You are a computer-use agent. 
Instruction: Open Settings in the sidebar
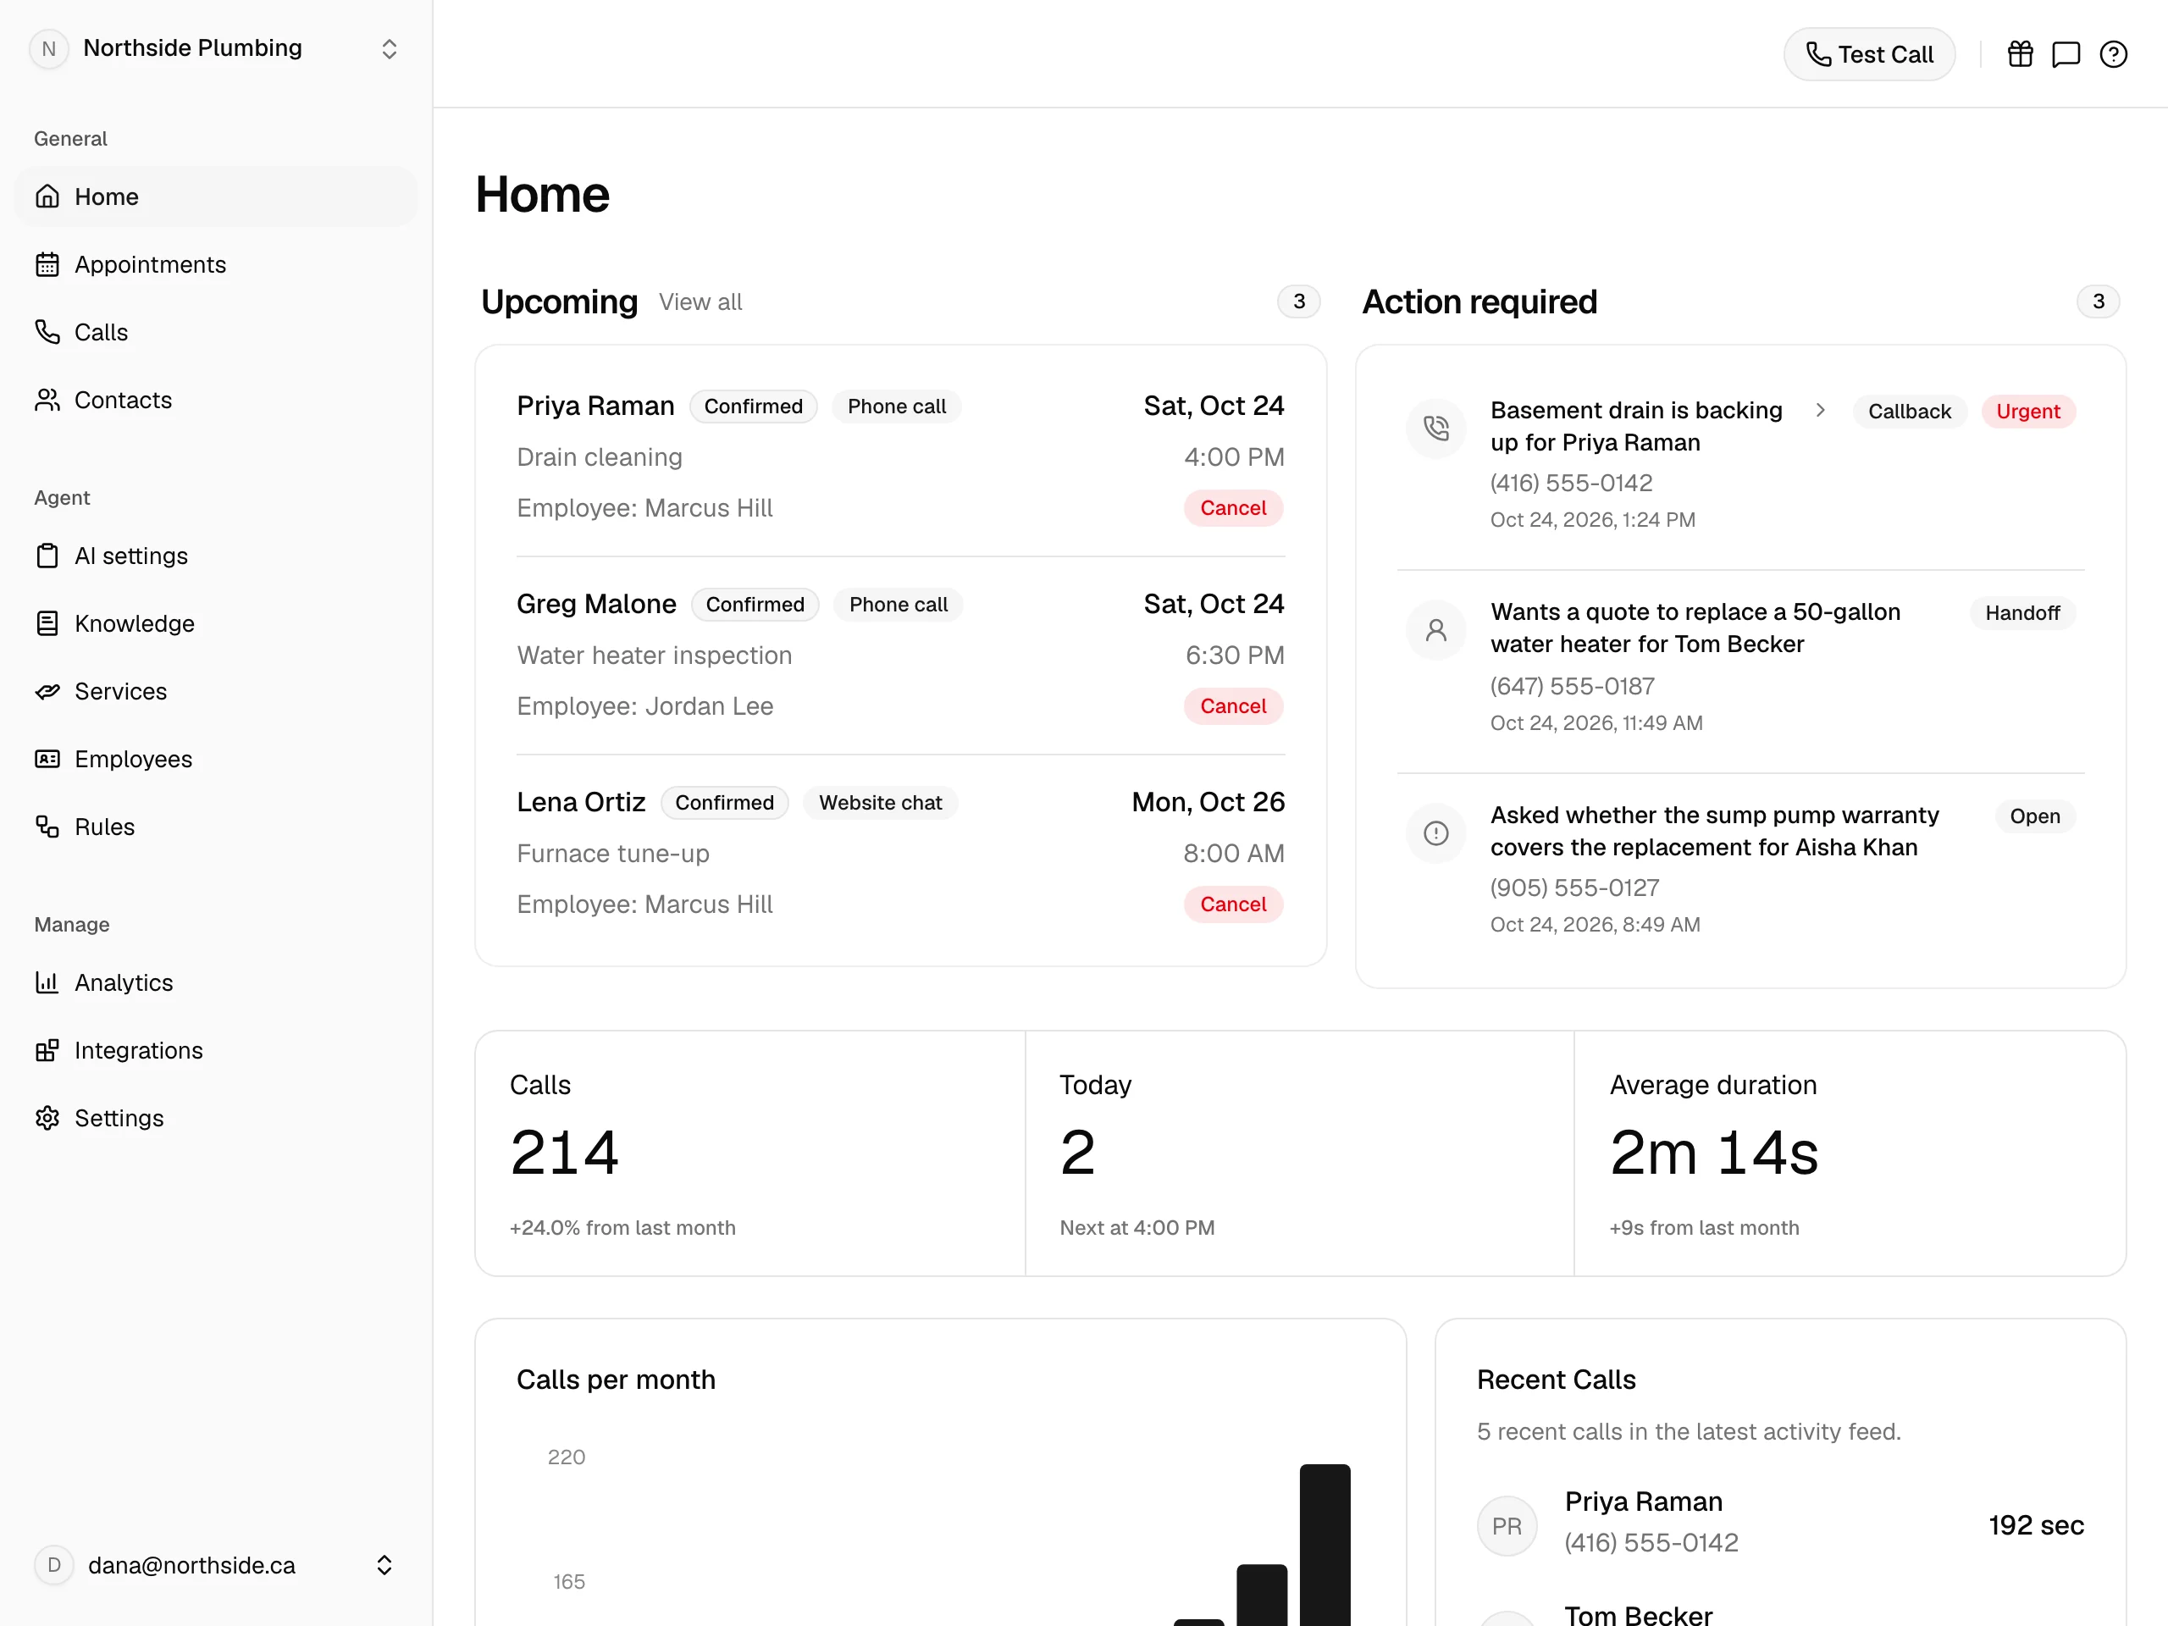pyautogui.click(x=216, y=1117)
